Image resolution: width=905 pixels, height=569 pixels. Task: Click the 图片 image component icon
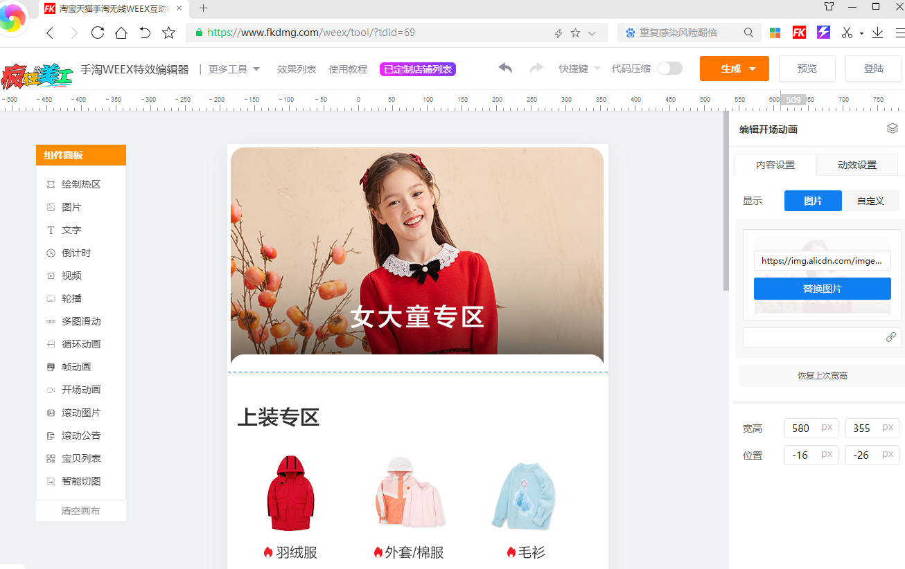coord(51,207)
